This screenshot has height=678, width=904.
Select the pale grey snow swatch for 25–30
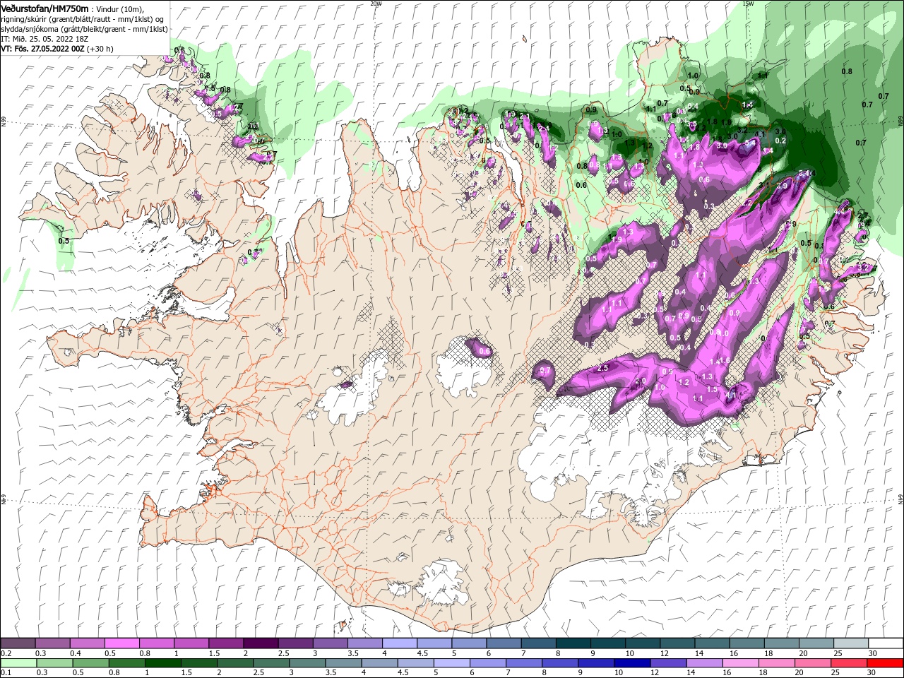coord(850,643)
